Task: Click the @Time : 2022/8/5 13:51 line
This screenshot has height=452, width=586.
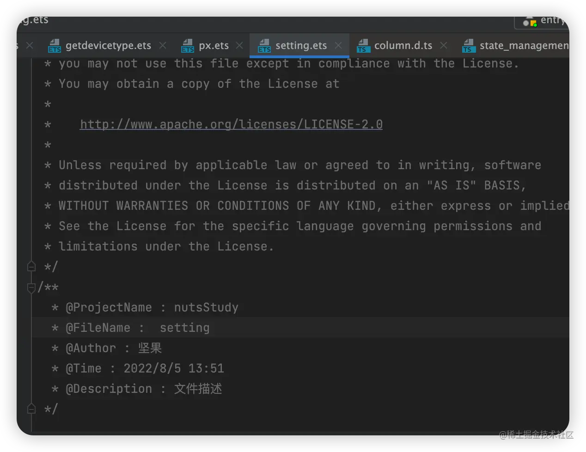Action: (137, 368)
